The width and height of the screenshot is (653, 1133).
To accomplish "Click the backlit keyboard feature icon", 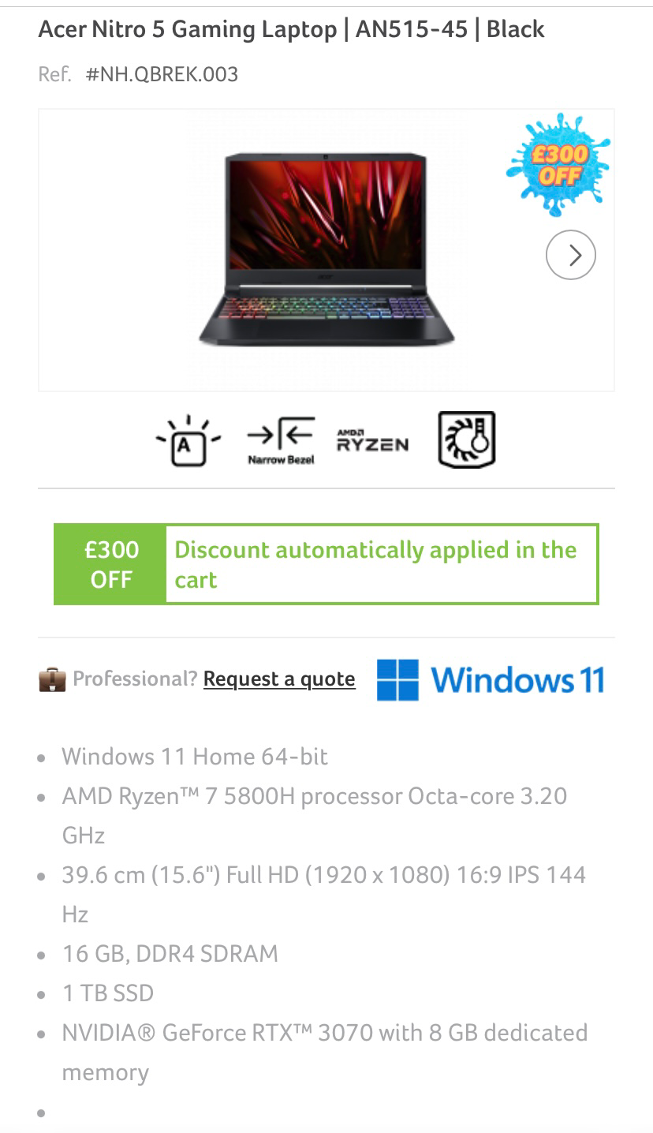I will pos(188,439).
